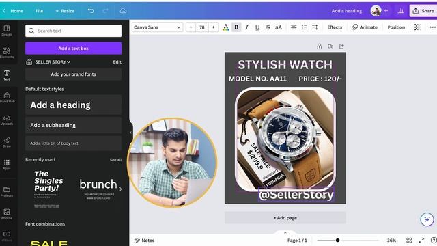Open the Elements sidebar panel

7,53
